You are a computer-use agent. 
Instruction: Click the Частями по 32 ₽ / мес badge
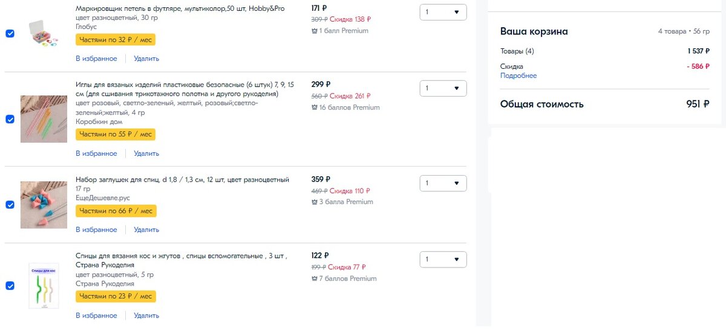coord(116,40)
